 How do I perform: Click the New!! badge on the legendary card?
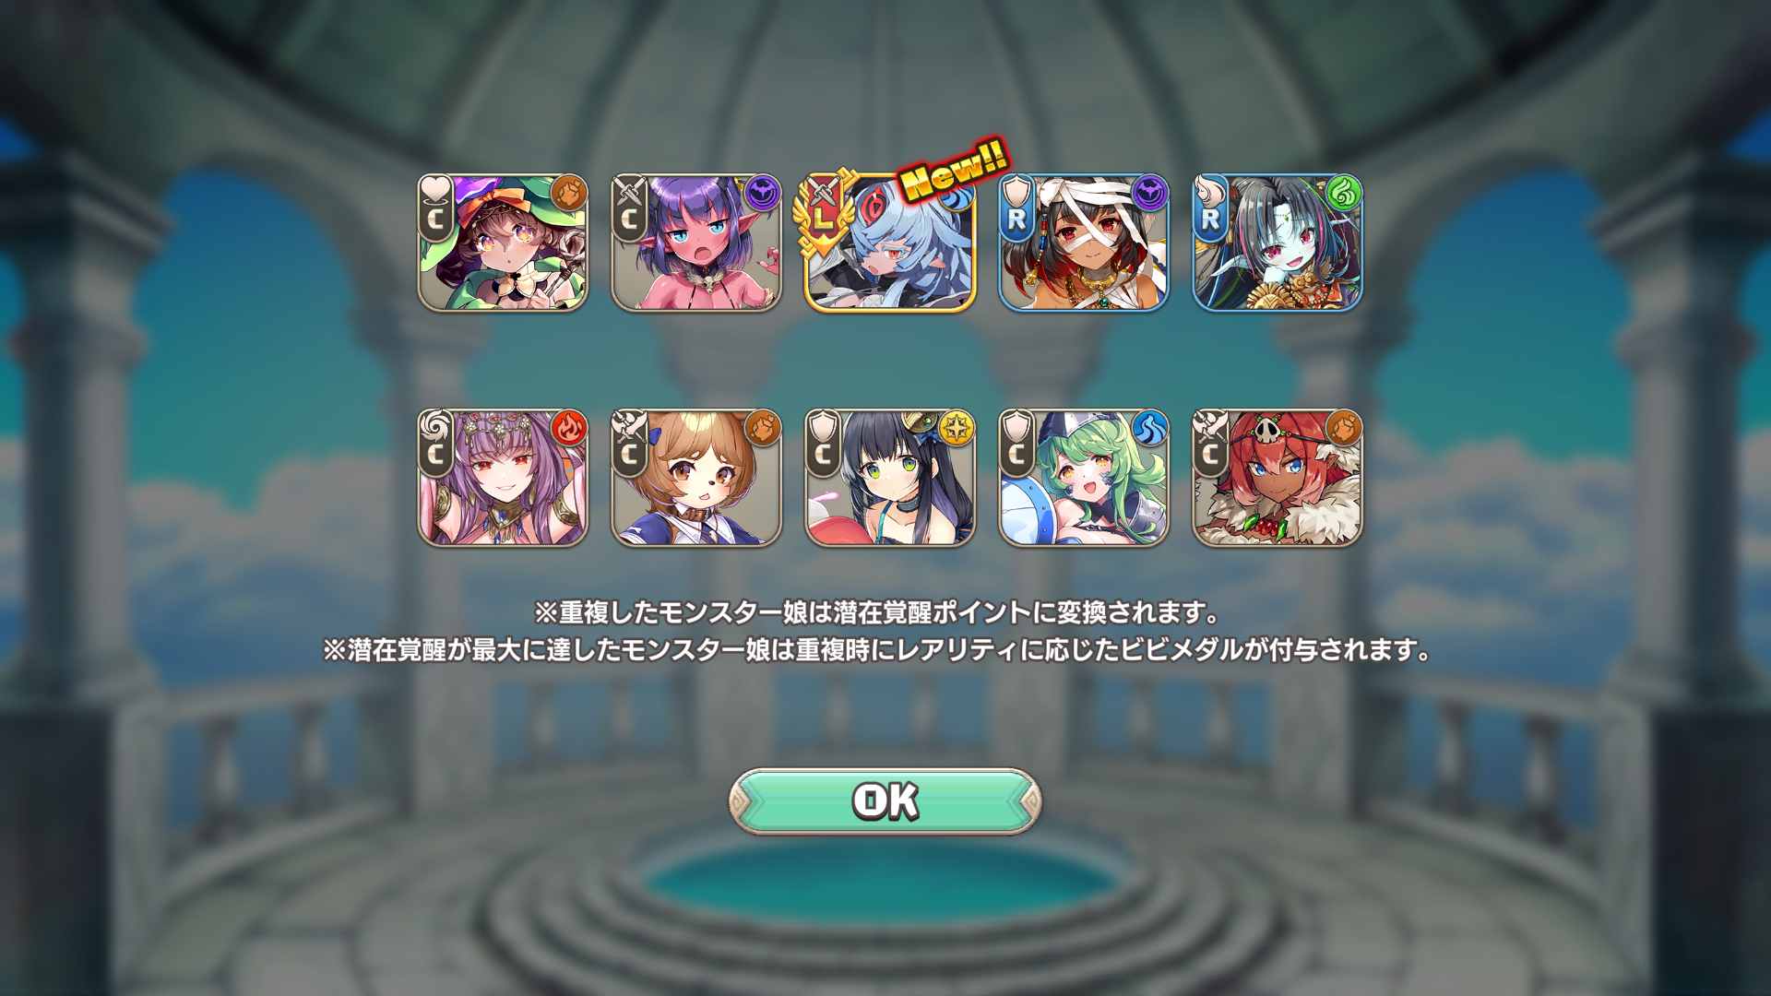point(954,169)
